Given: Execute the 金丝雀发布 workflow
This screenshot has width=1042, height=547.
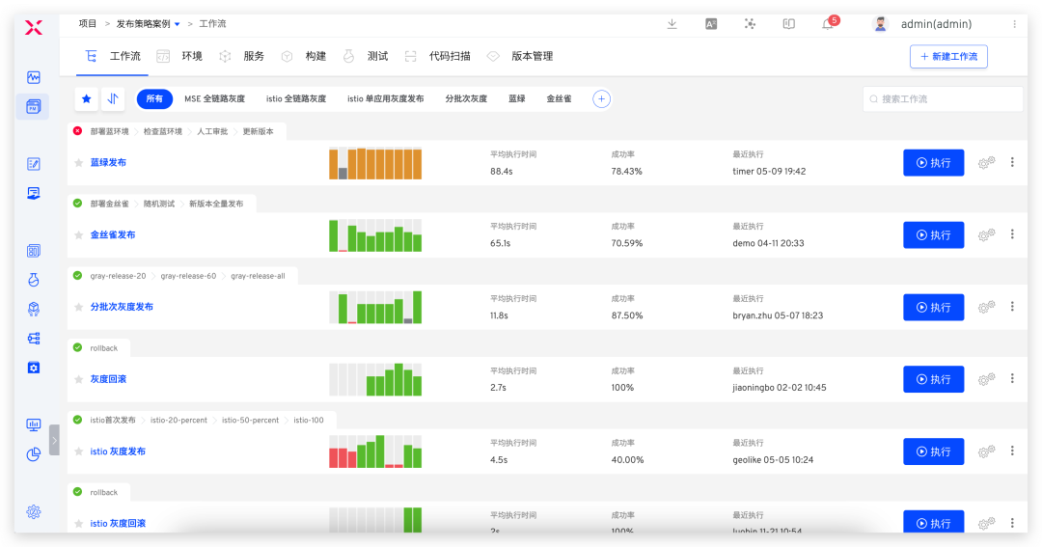Looking at the screenshot, I should [933, 235].
